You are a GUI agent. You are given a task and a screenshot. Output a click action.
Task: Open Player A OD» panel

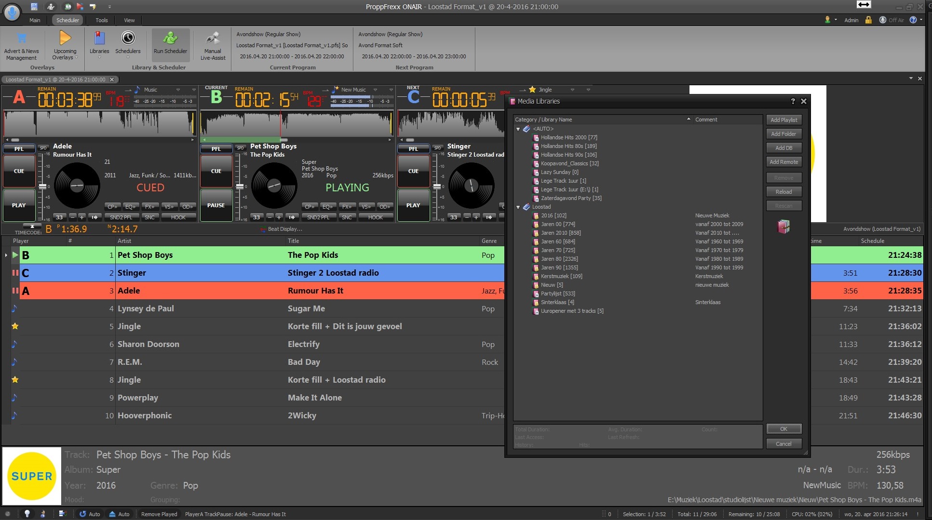[188, 207]
